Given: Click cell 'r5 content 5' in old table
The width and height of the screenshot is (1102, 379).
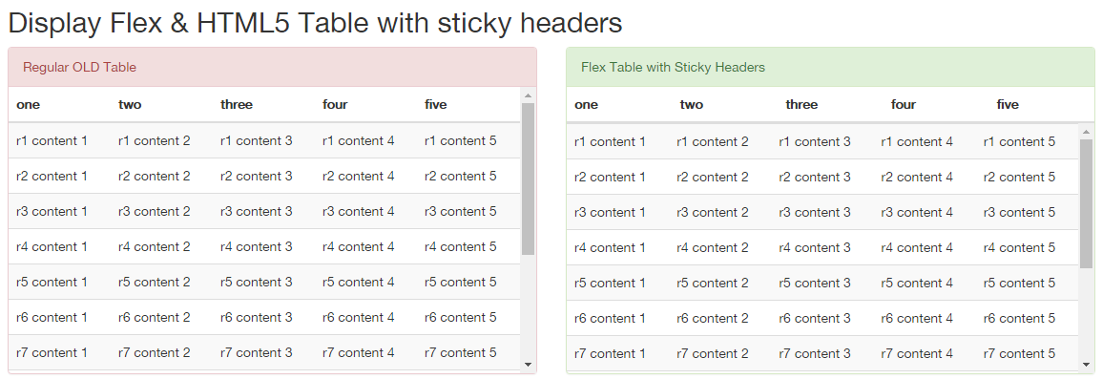Looking at the screenshot, I should [460, 282].
